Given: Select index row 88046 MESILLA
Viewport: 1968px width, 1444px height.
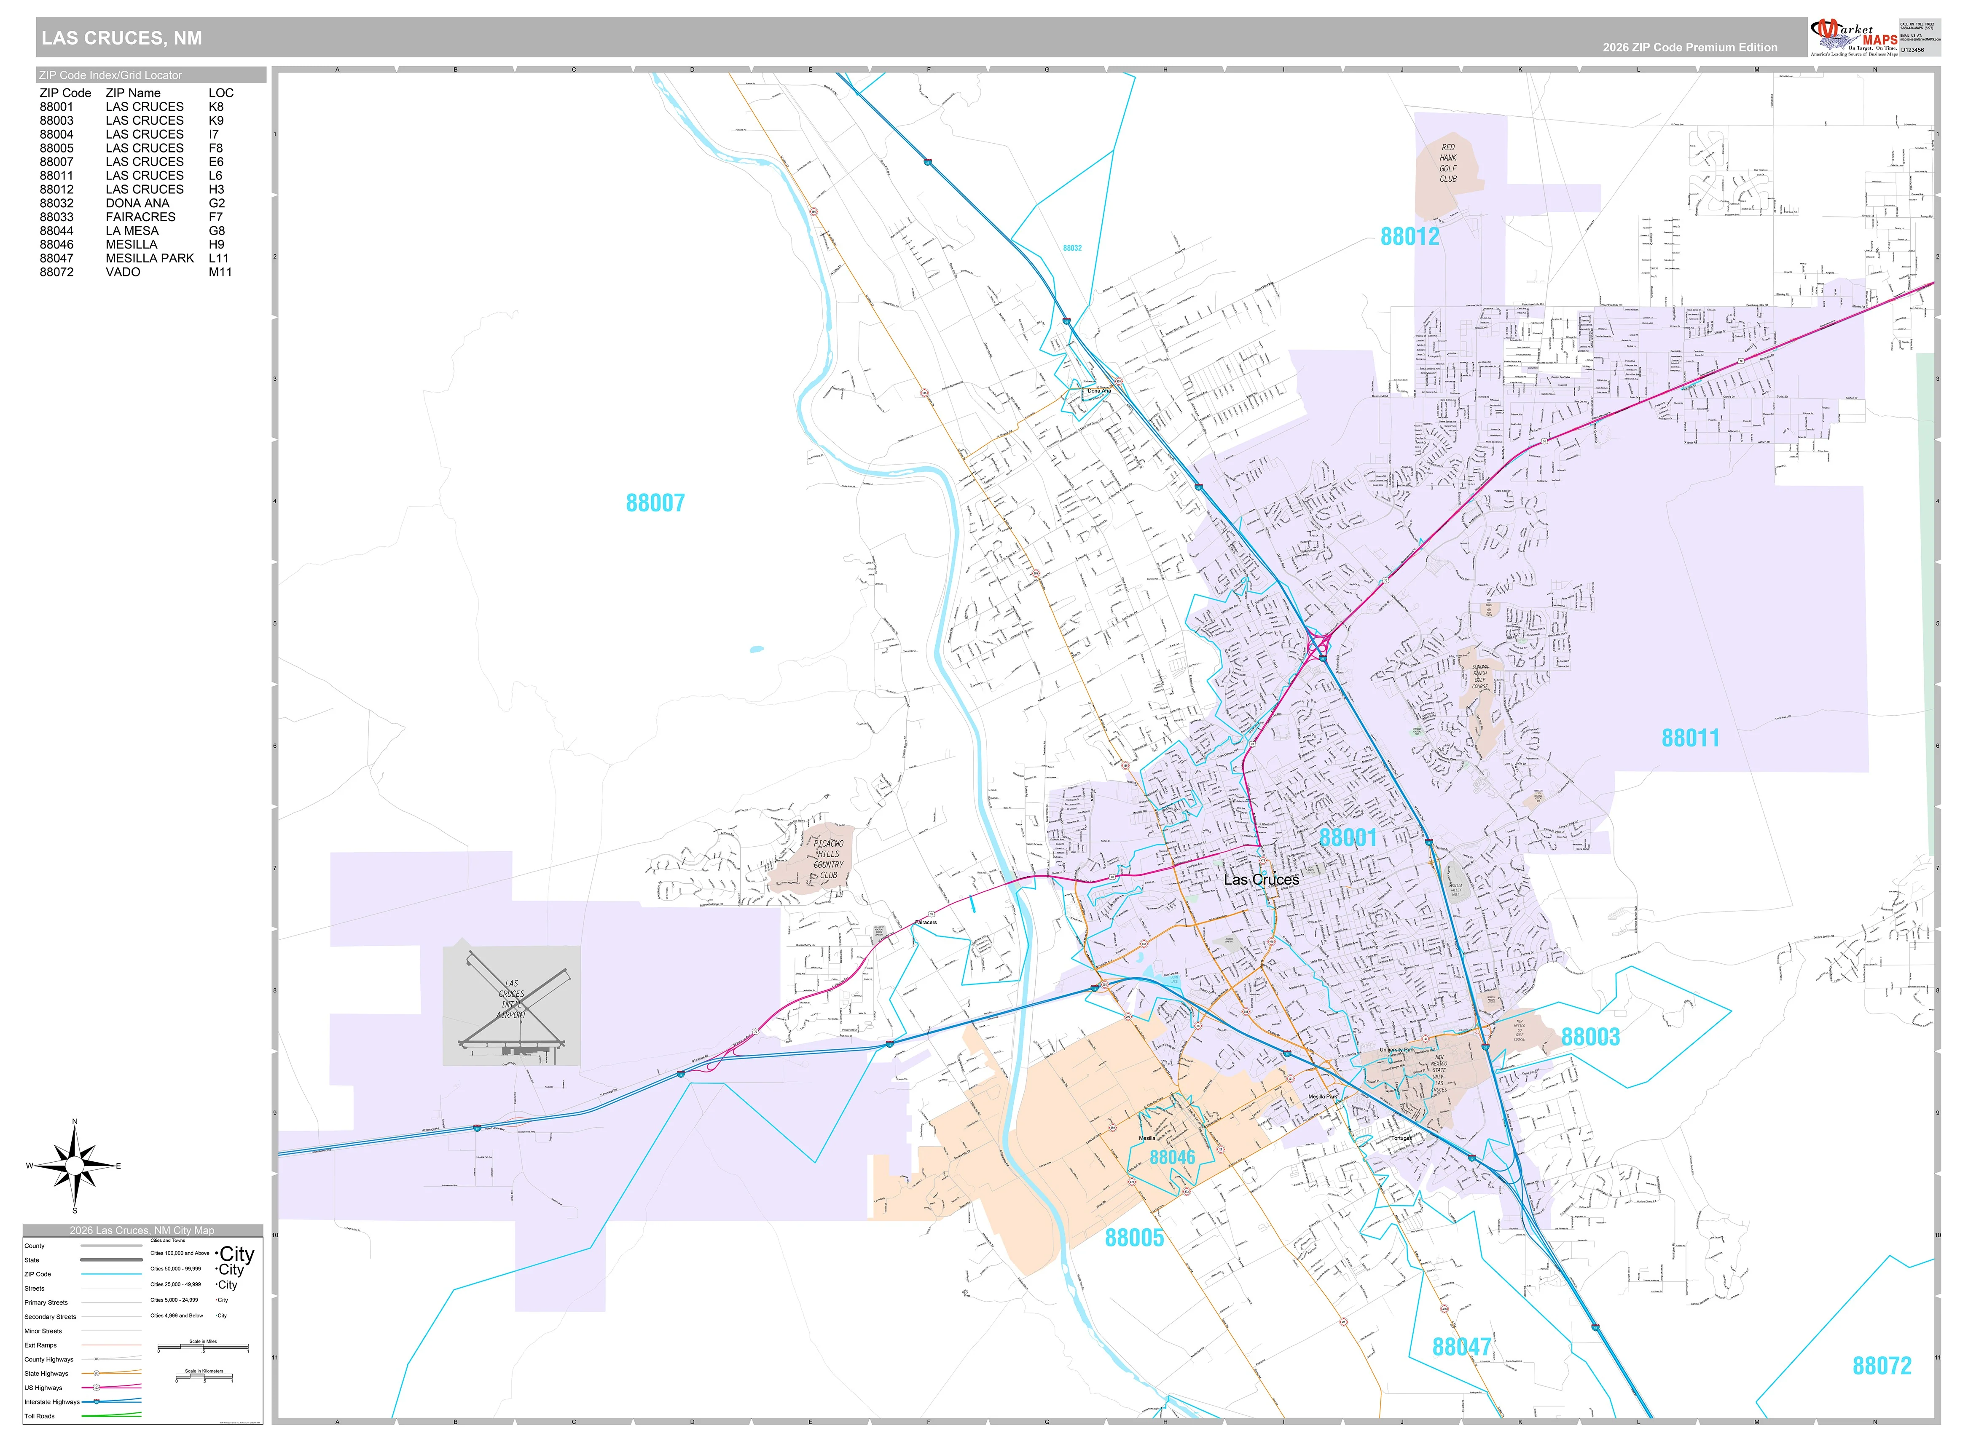Looking at the screenshot, I should point(136,245).
